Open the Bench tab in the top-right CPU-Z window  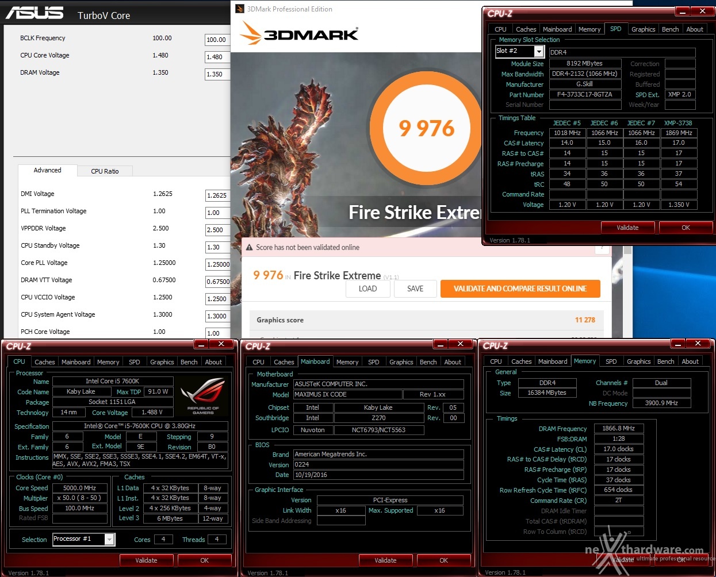click(670, 29)
